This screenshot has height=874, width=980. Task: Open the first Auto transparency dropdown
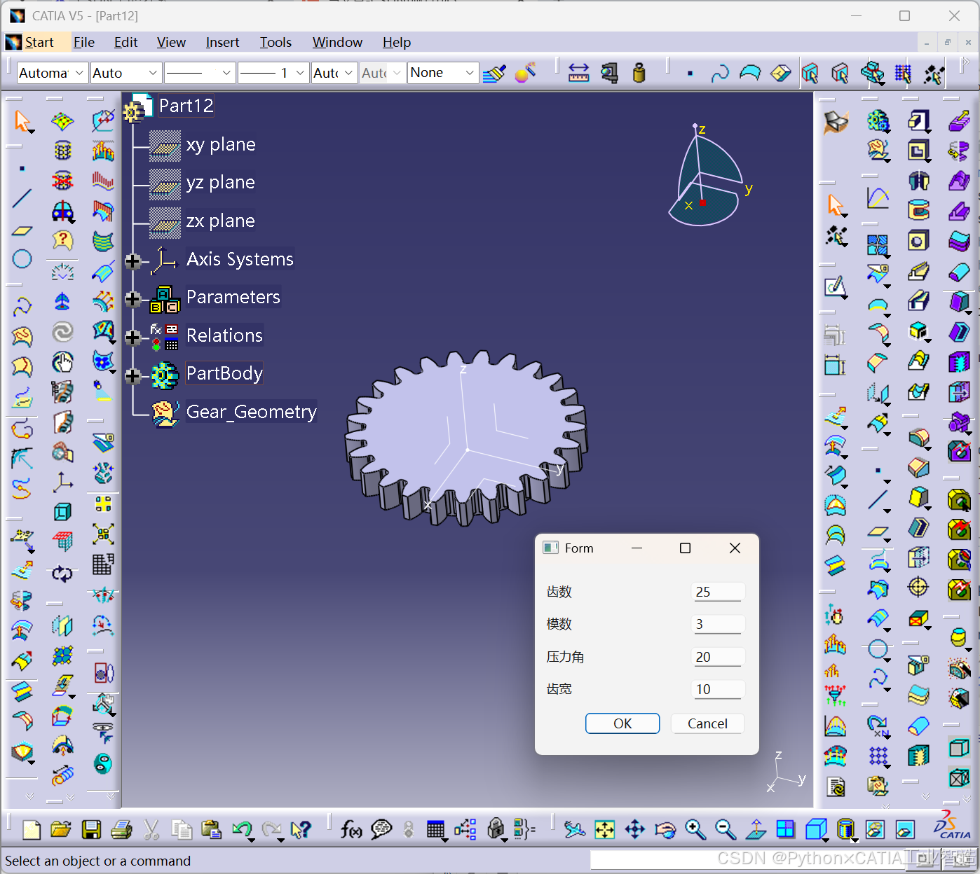125,73
